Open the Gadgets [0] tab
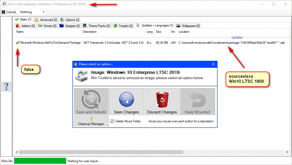Screen dimensions: 292x165 click(x=69, y=26)
